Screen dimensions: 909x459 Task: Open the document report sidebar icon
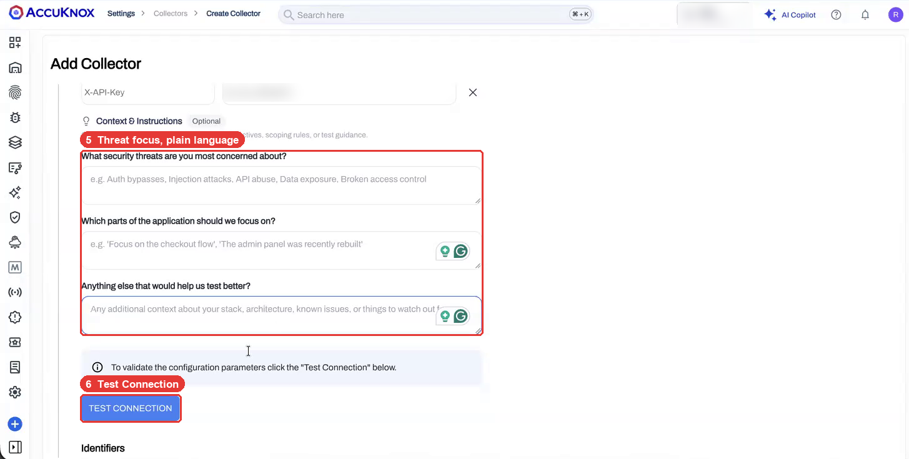point(15,367)
